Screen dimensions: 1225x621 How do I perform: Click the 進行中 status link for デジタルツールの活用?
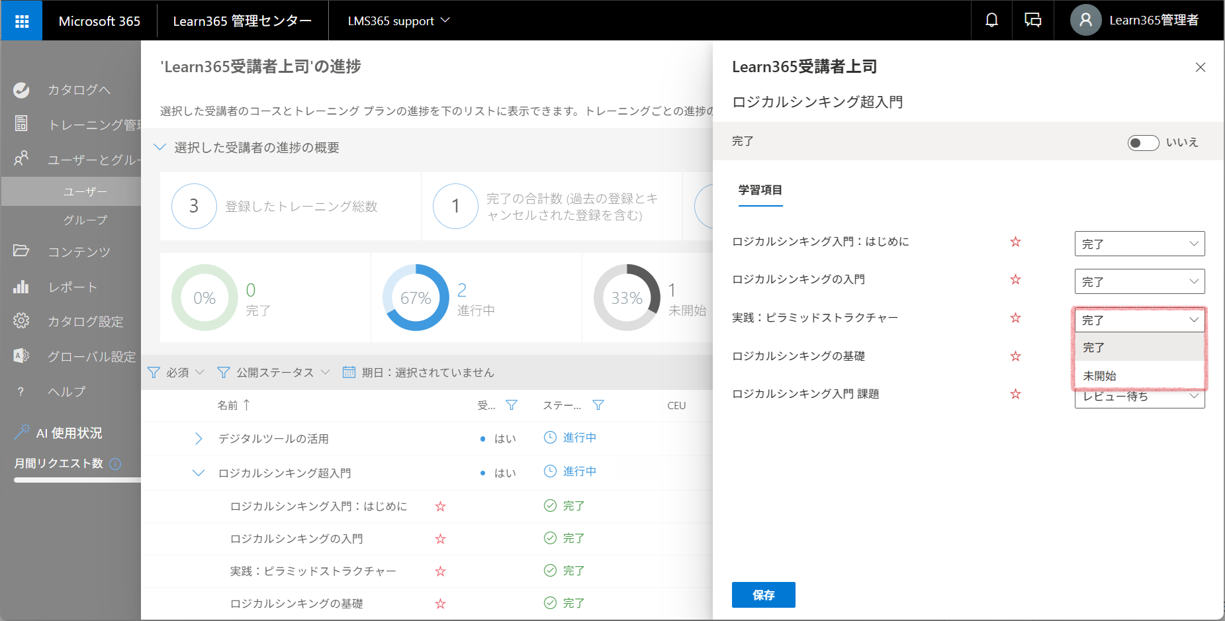point(580,438)
